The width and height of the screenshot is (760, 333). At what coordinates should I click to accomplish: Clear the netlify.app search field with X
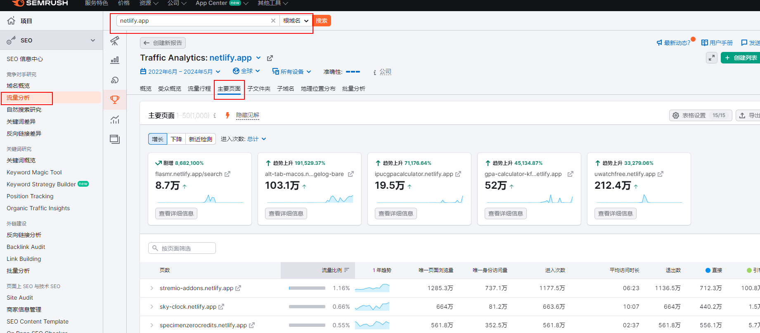273,21
